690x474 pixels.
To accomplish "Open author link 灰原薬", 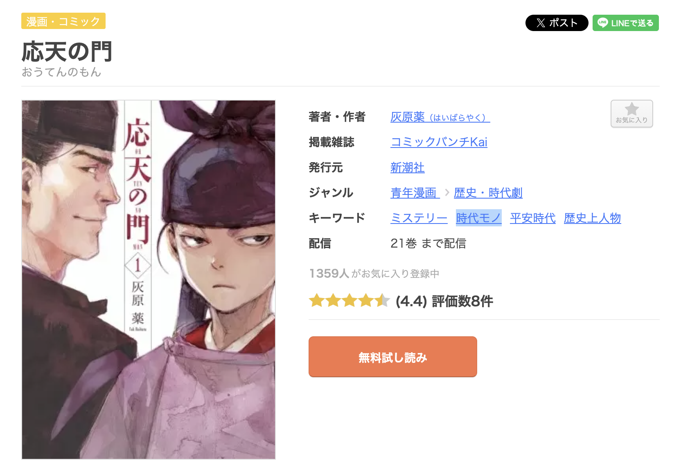I will 440,117.
